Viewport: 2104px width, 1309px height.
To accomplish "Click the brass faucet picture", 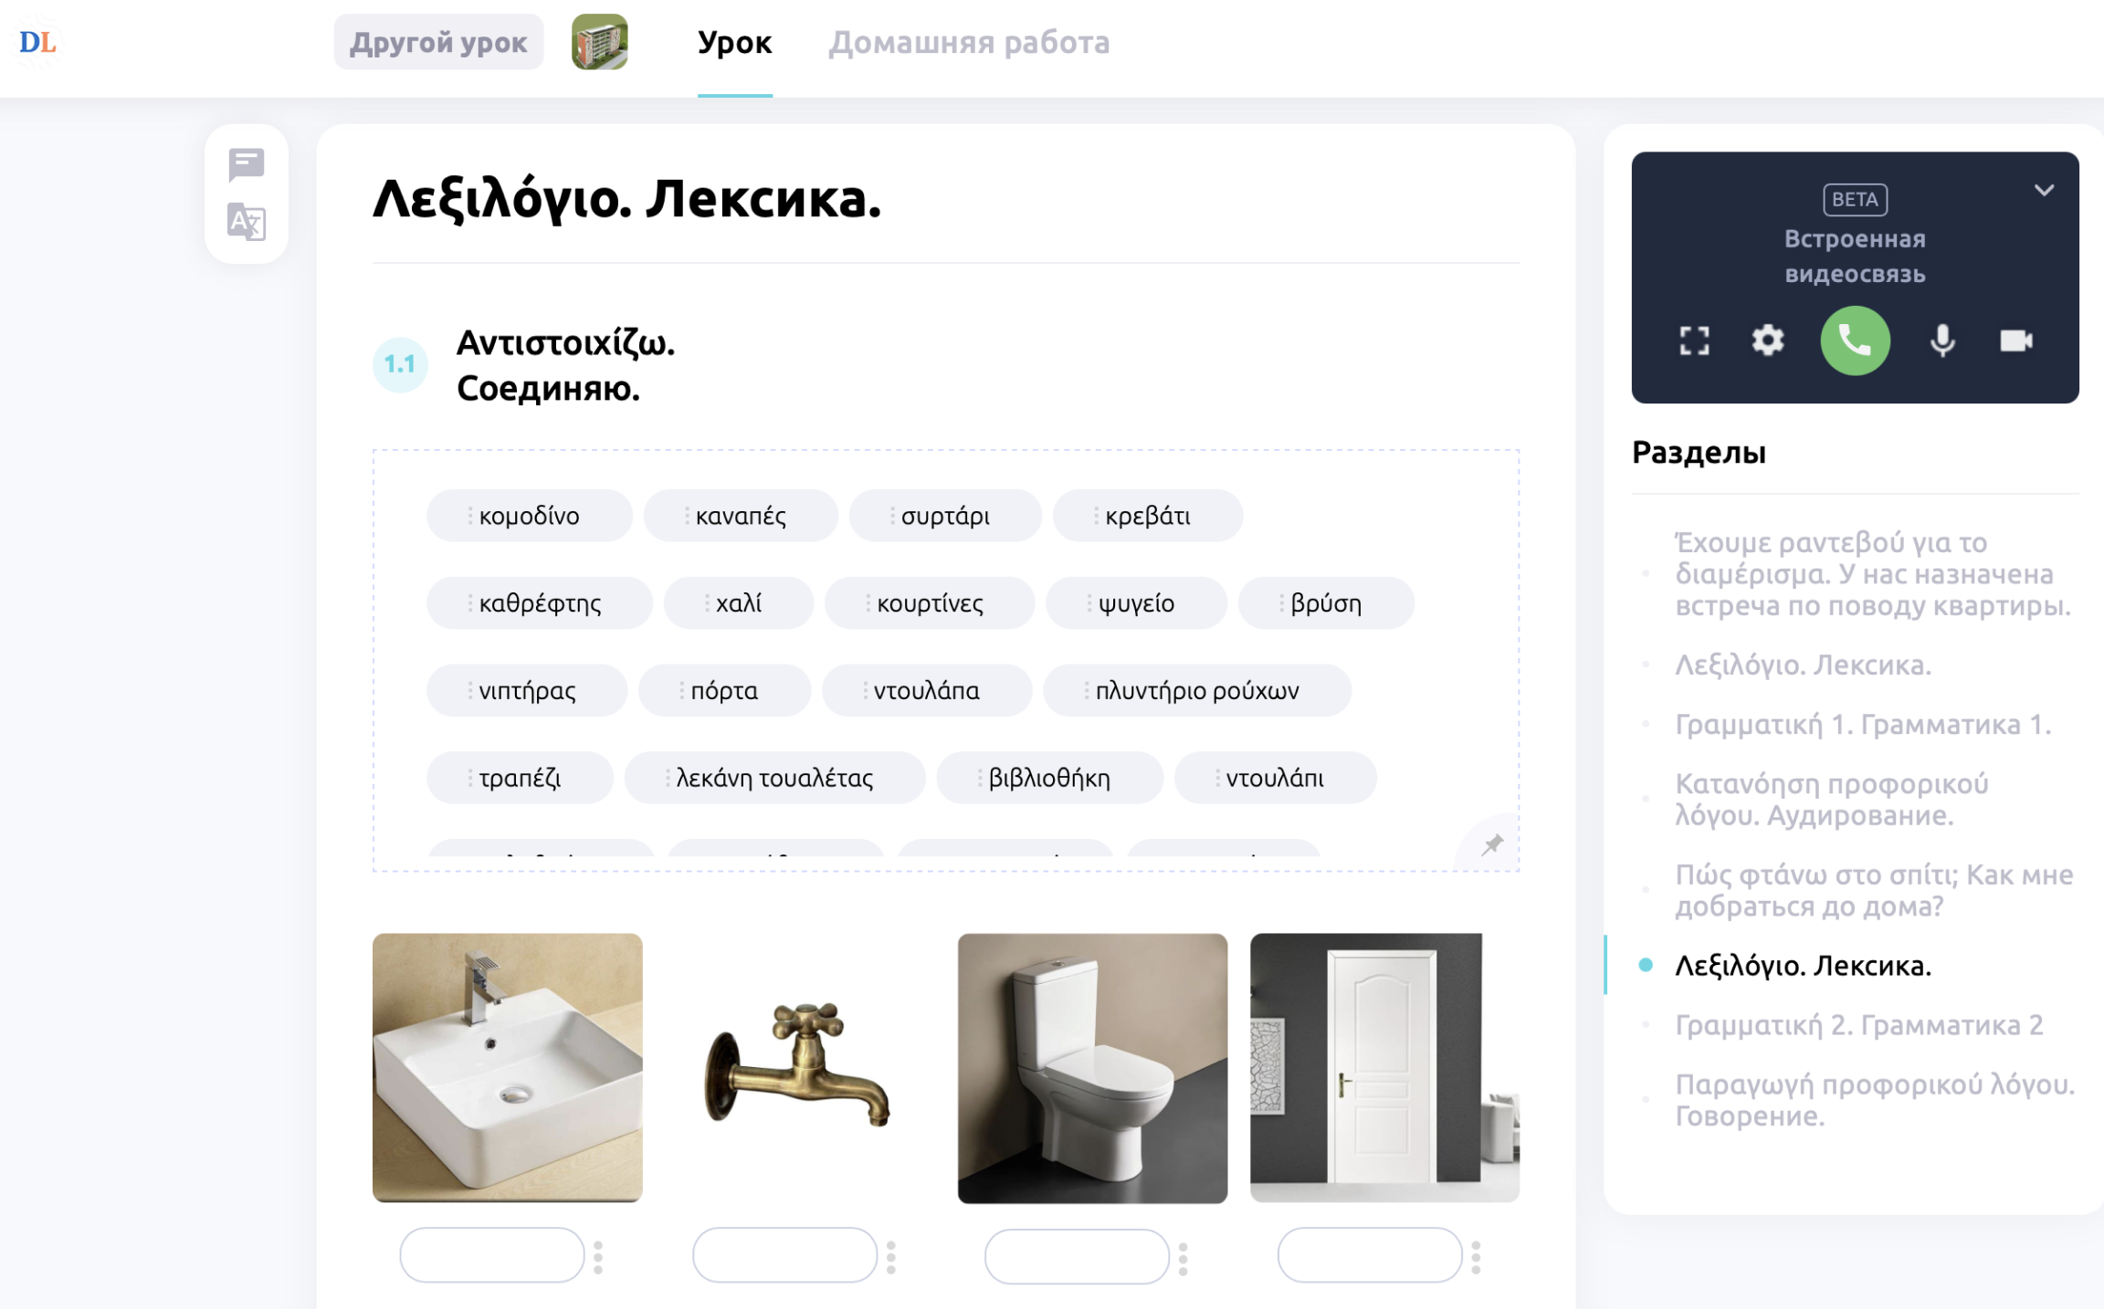I will (799, 1066).
